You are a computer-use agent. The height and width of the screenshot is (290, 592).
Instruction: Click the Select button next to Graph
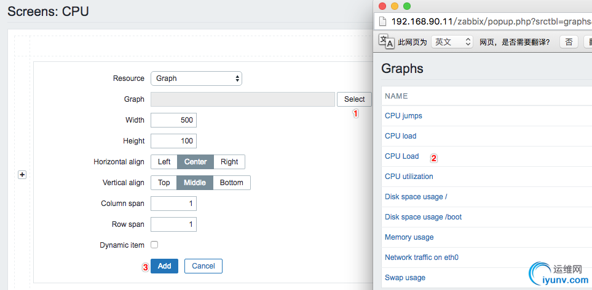point(354,99)
